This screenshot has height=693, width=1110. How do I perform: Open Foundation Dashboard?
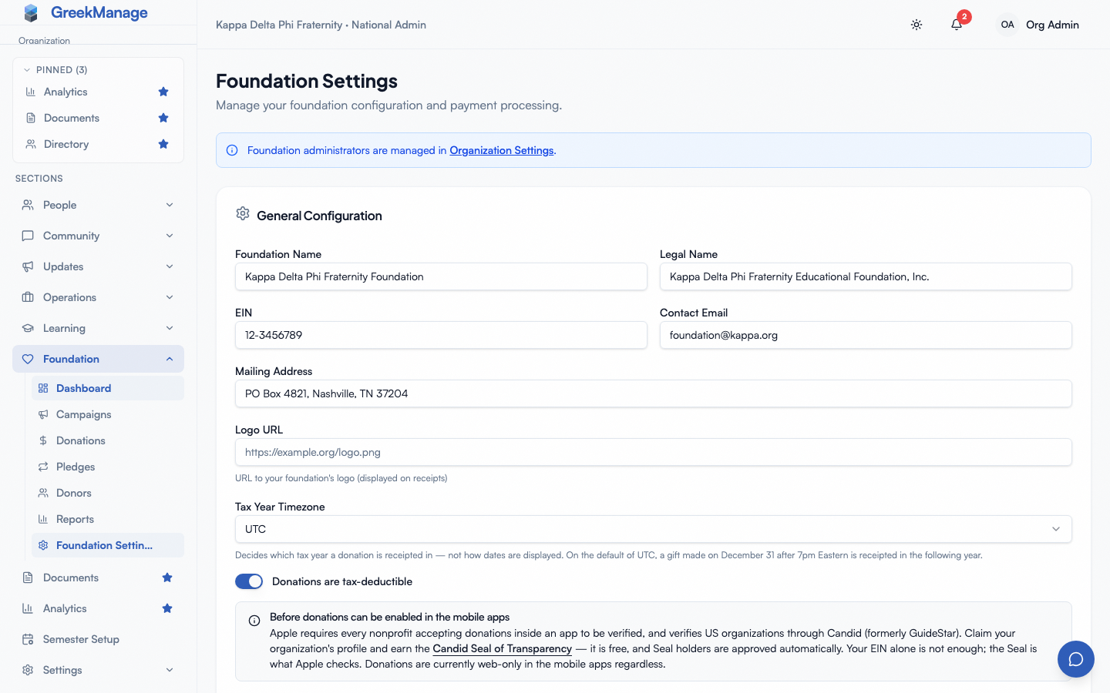click(108, 388)
